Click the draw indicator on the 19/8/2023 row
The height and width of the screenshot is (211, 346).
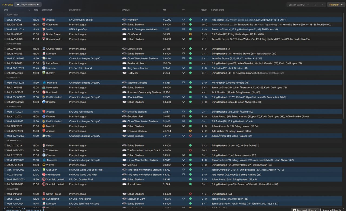[190, 34]
